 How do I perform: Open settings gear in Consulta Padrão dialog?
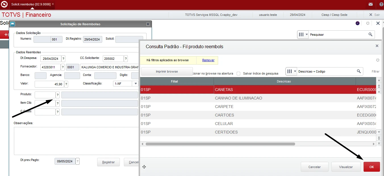pos(377,60)
